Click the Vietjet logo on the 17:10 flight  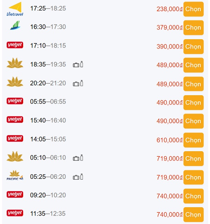(15, 45)
